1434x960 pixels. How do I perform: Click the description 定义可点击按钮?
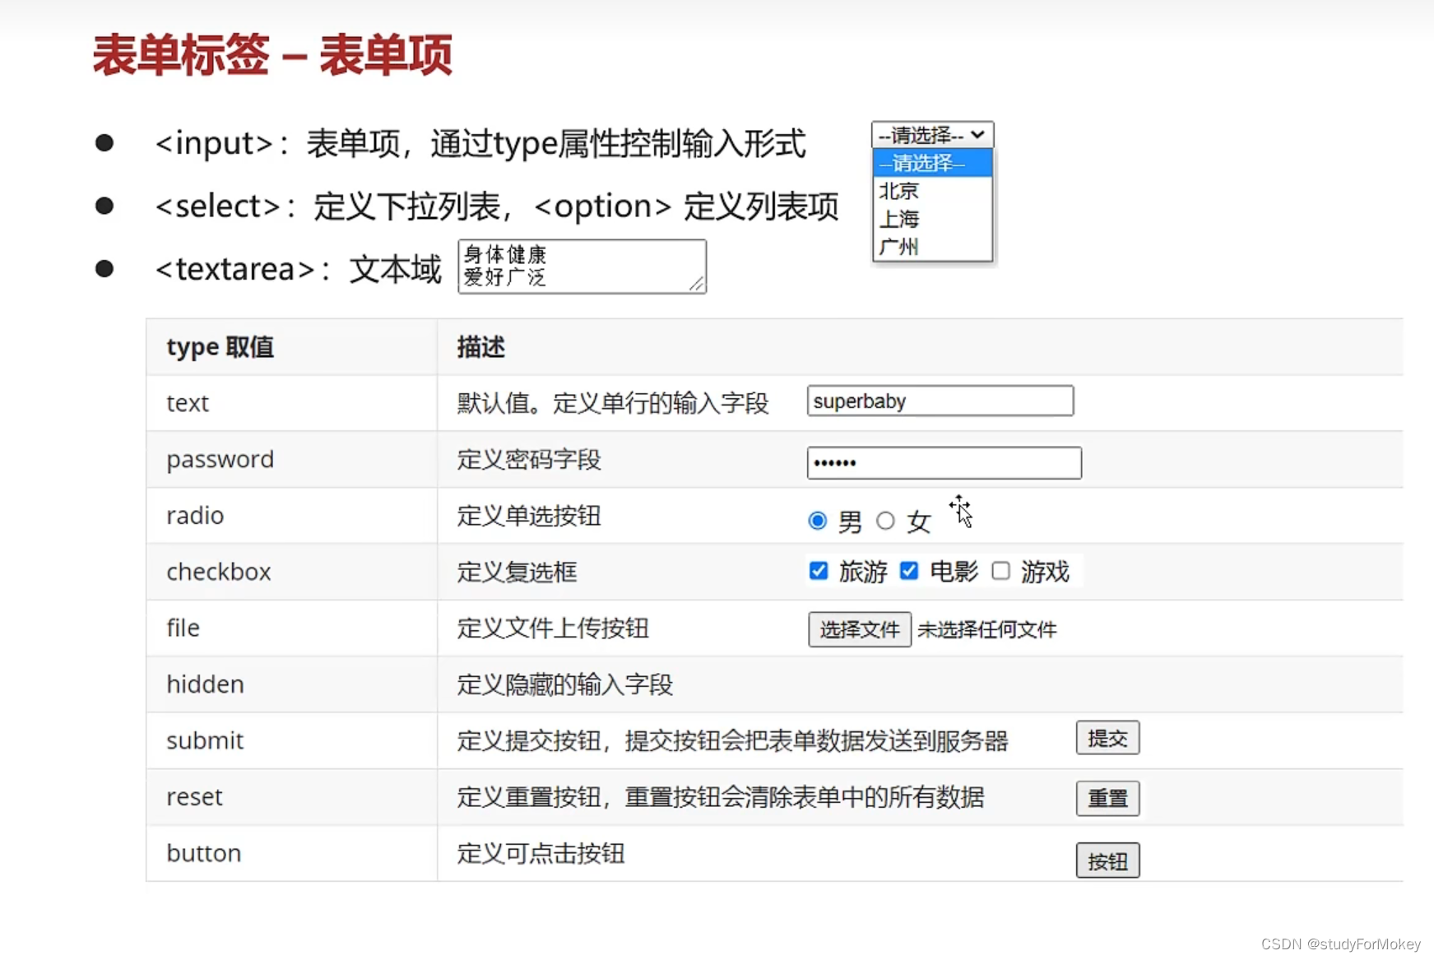tap(541, 853)
